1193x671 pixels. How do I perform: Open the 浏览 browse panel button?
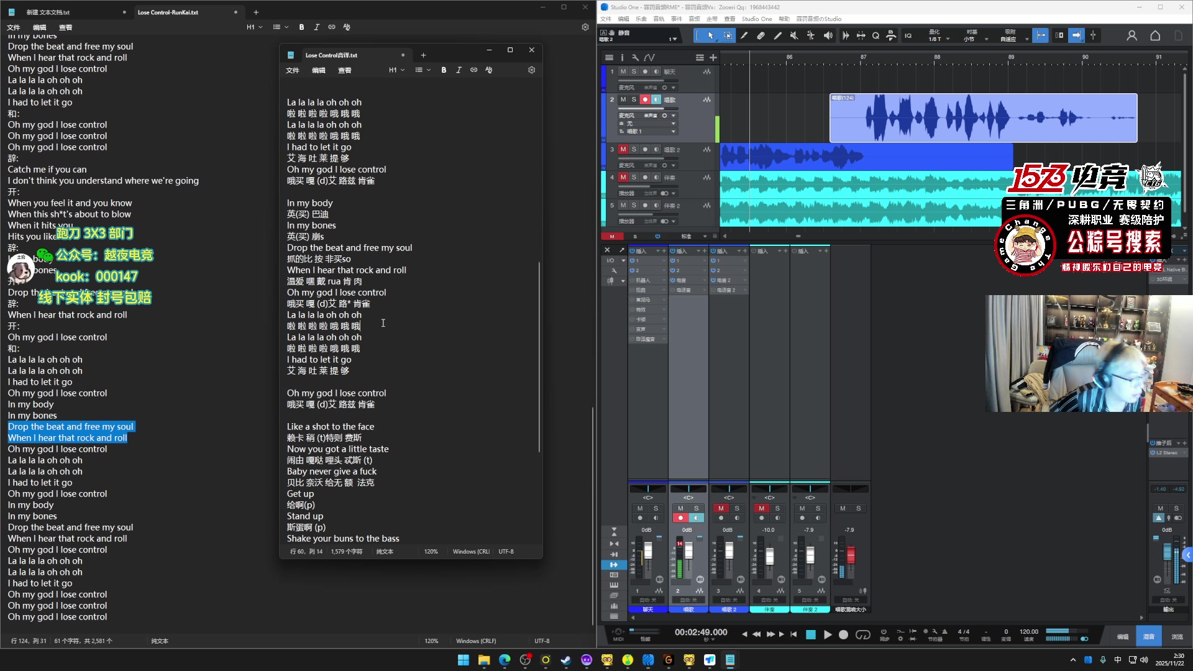(1177, 637)
